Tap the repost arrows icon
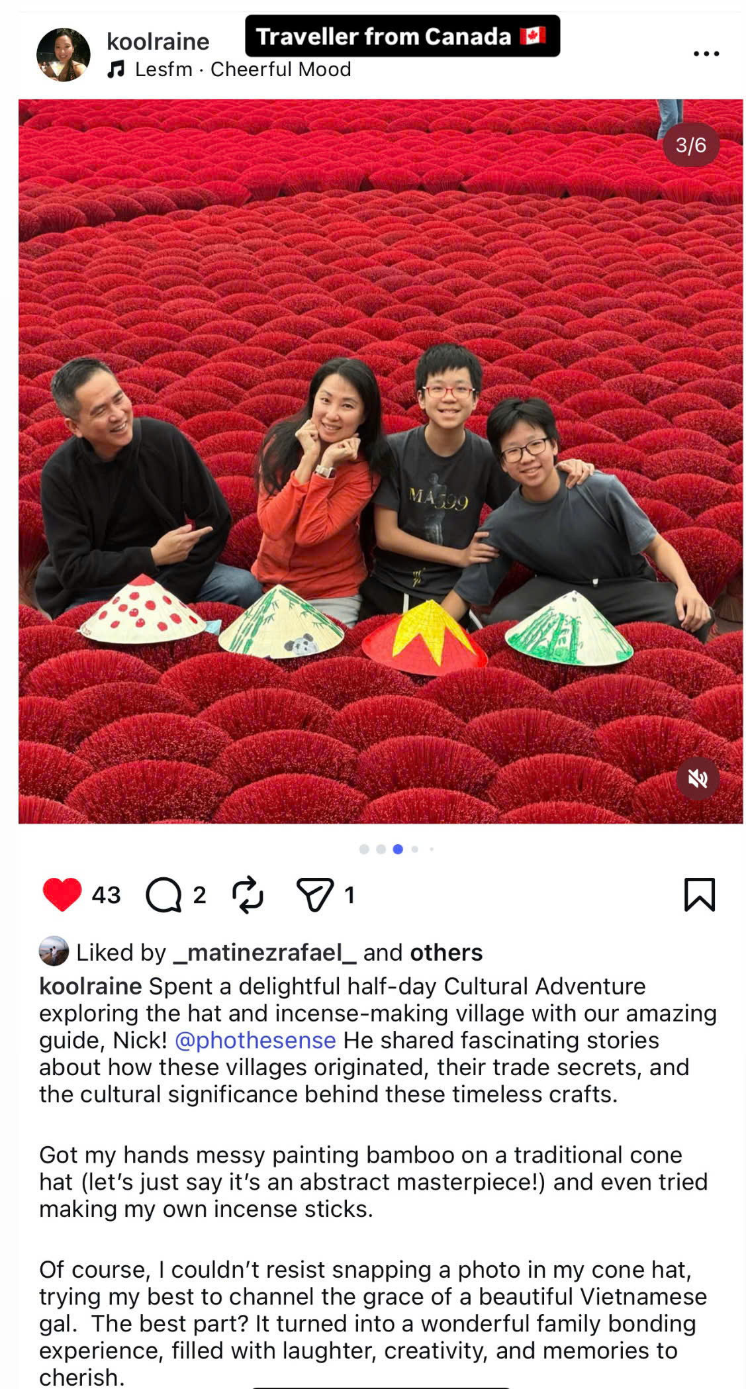This screenshot has height=1389, width=746. point(248,895)
